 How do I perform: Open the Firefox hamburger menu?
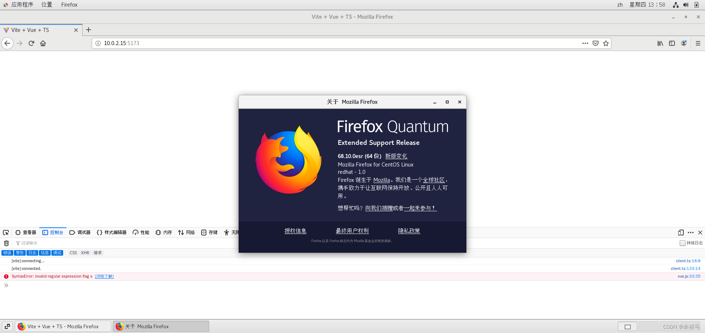(698, 43)
